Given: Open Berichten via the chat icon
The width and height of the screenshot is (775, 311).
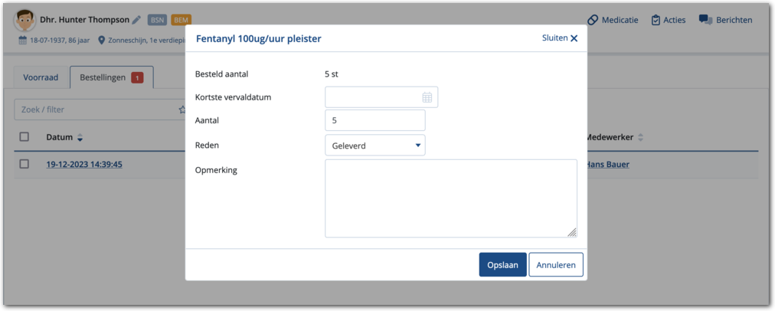Looking at the screenshot, I should [705, 20].
